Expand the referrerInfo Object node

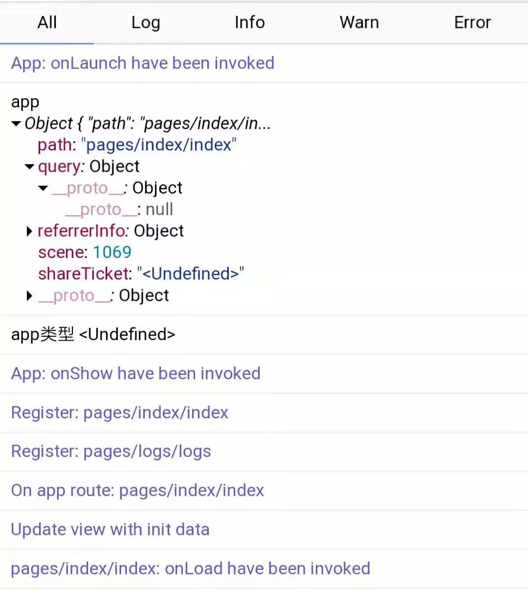click(x=30, y=231)
